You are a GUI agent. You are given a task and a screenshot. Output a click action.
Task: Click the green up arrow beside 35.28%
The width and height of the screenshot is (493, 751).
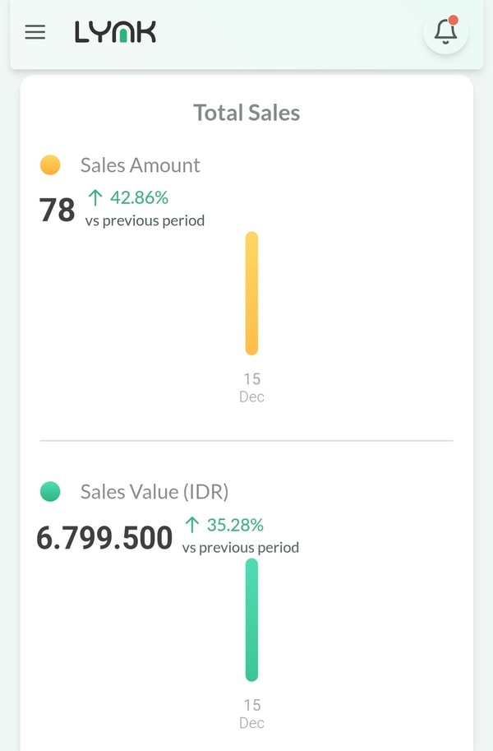point(192,525)
